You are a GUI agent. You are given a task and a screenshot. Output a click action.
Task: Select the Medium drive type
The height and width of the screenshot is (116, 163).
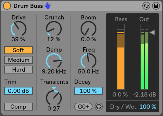pos(19,60)
